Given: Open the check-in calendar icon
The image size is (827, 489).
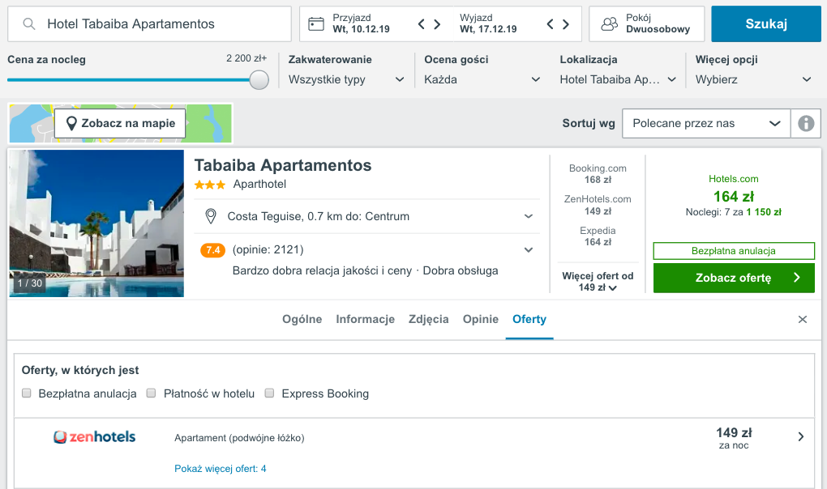Looking at the screenshot, I should pyautogui.click(x=316, y=23).
